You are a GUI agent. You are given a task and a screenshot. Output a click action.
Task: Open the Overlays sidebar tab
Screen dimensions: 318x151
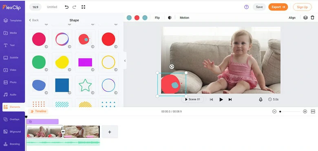(13, 119)
